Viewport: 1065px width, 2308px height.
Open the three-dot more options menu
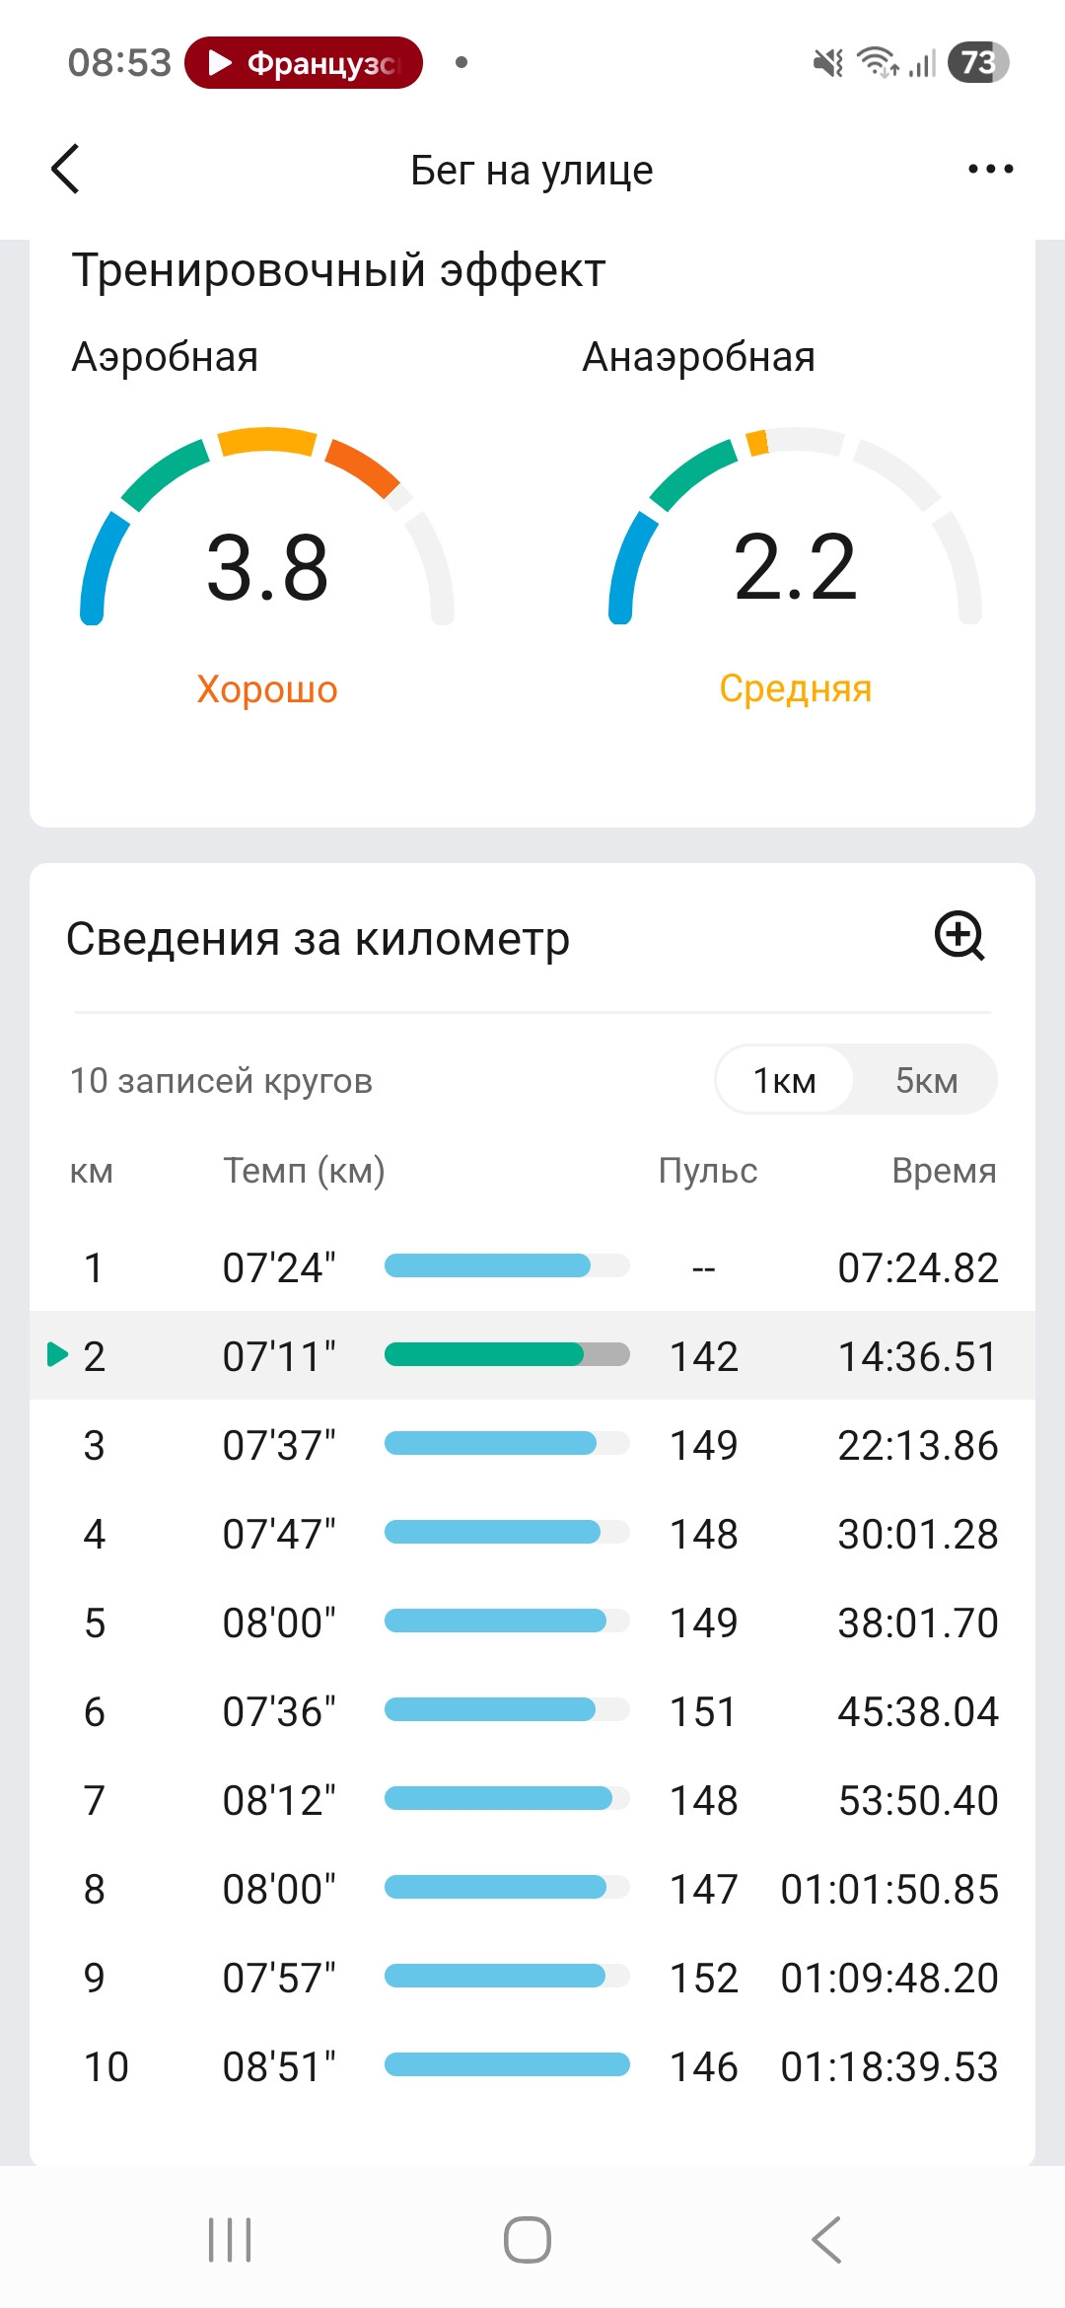click(990, 169)
